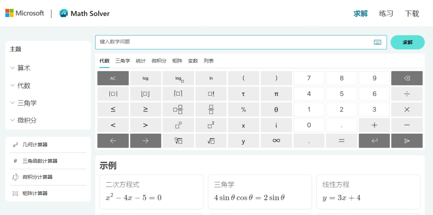Click the number 7 key
Image resolution: width=433 pixels, height=215 pixels.
(x=309, y=78)
